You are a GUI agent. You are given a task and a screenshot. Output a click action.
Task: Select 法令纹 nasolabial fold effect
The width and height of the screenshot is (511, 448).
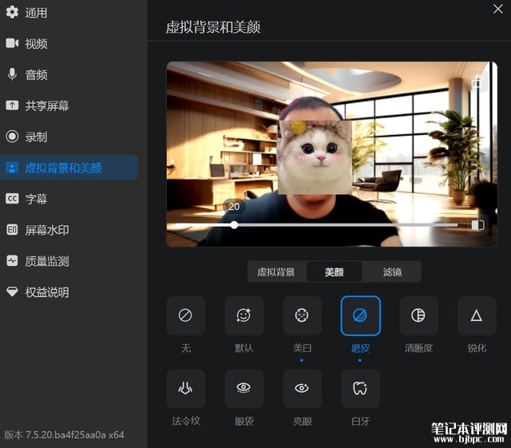click(x=186, y=389)
